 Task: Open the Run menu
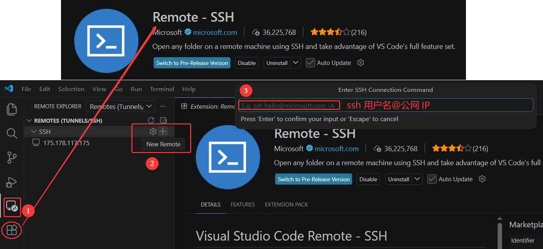click(136, 89)
